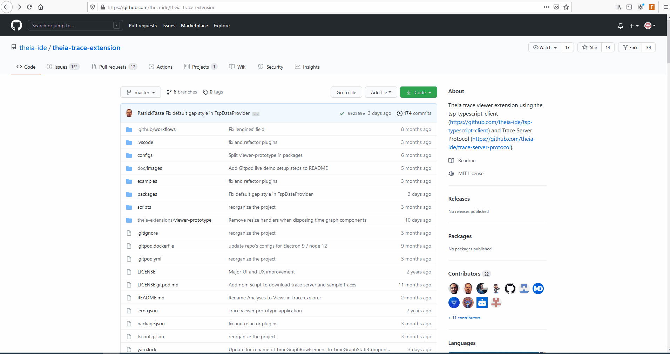
Task: Toggle browser sidebar view
Action: pyautogui.click(x=629, y=7)
